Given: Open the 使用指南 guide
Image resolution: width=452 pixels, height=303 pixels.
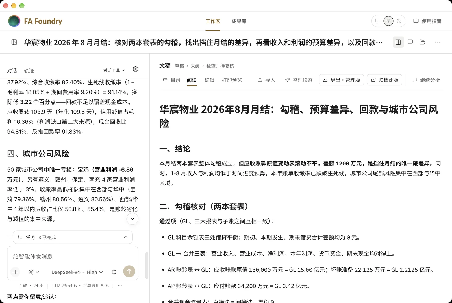Looking at the screenshot, I should pyautogui.click(x=427, y=21).
